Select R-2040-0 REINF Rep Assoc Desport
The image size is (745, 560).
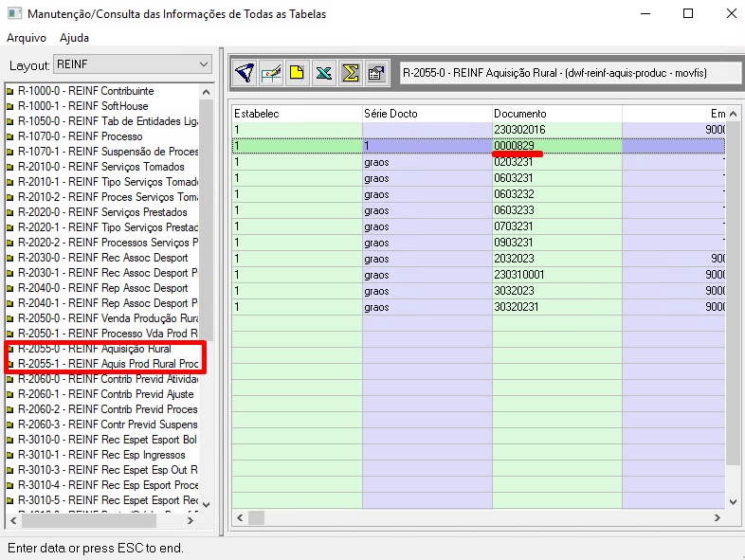point(103,288)
